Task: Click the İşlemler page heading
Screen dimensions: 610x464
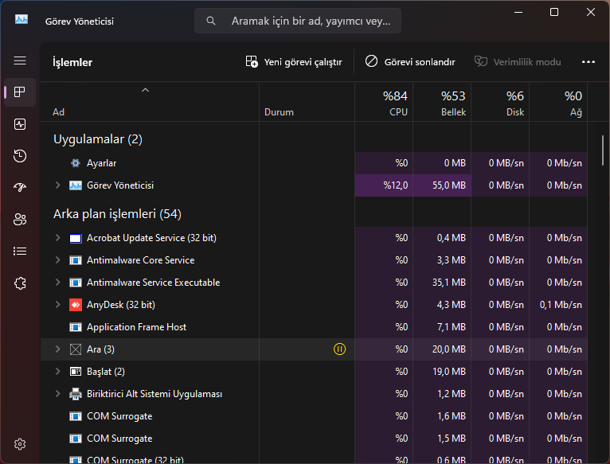Action: tap(72, 62)
